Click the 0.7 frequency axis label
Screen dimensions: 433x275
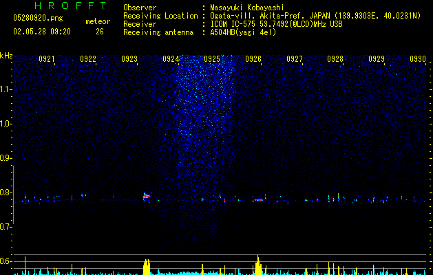(x=6, y=227)
